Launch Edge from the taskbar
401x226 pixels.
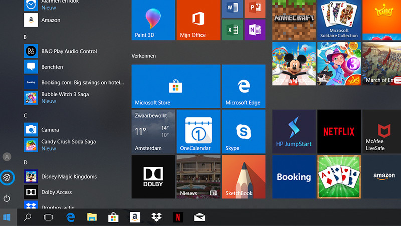pos(70,217)
